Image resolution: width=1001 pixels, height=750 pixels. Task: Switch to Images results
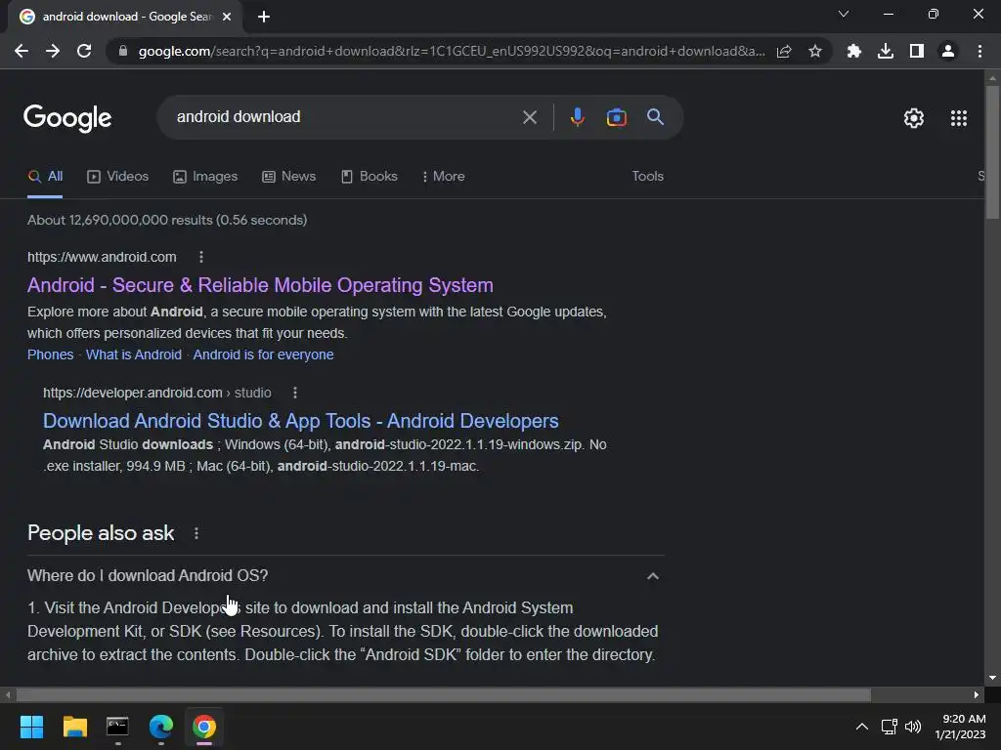(205, 177)
